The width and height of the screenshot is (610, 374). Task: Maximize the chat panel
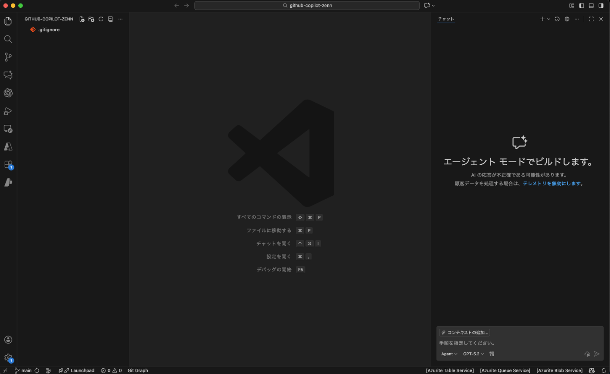[591, 19]
